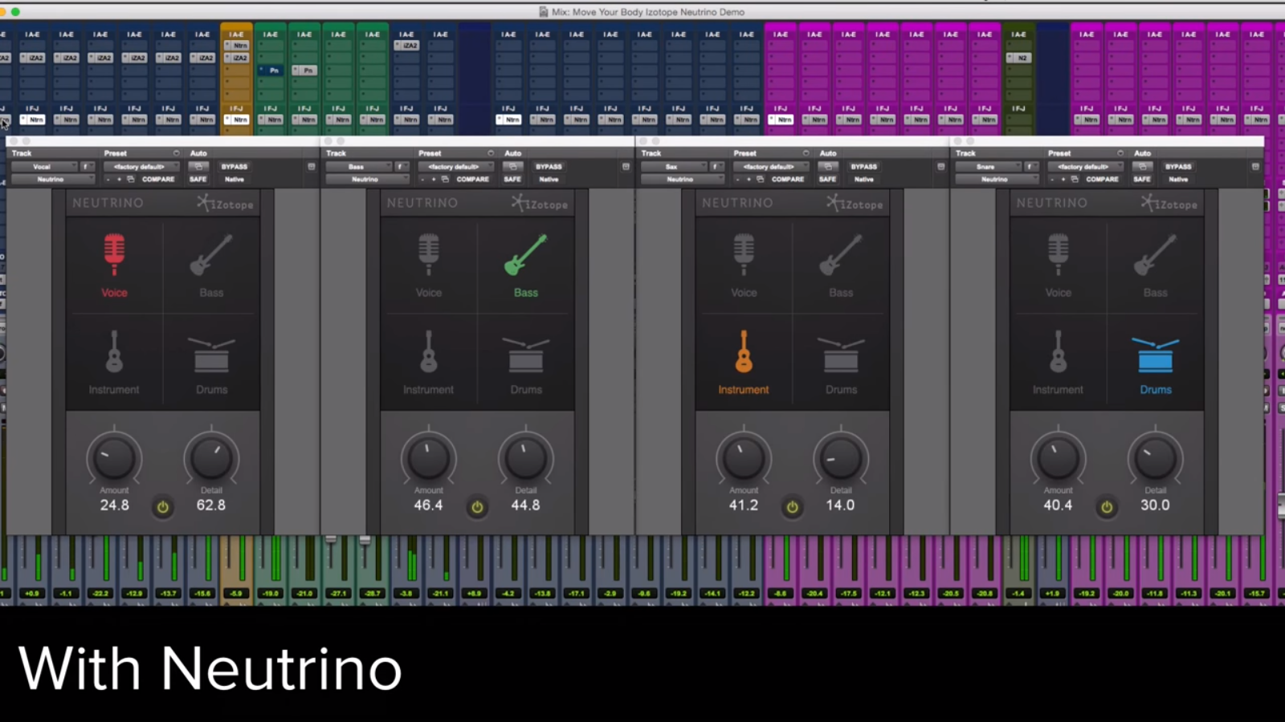Open automation enable dialog in Vocal plugin window

(198, 167)
